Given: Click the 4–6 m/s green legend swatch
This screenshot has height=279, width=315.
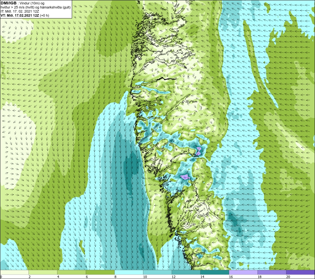Looking at the screenshot, I should [x=72, y=272].
